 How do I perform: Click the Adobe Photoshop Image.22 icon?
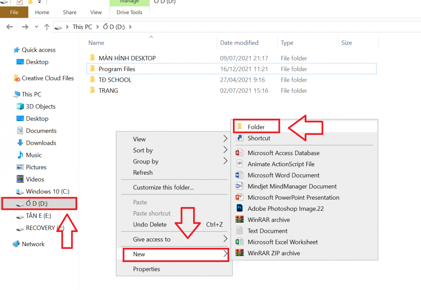point(239,209)
